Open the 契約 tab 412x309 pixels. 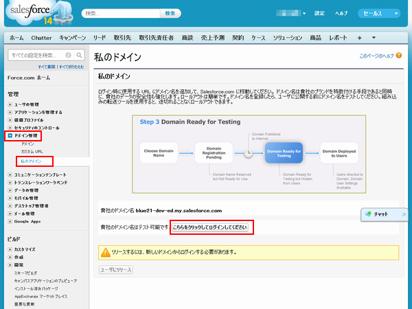[238, 38]
